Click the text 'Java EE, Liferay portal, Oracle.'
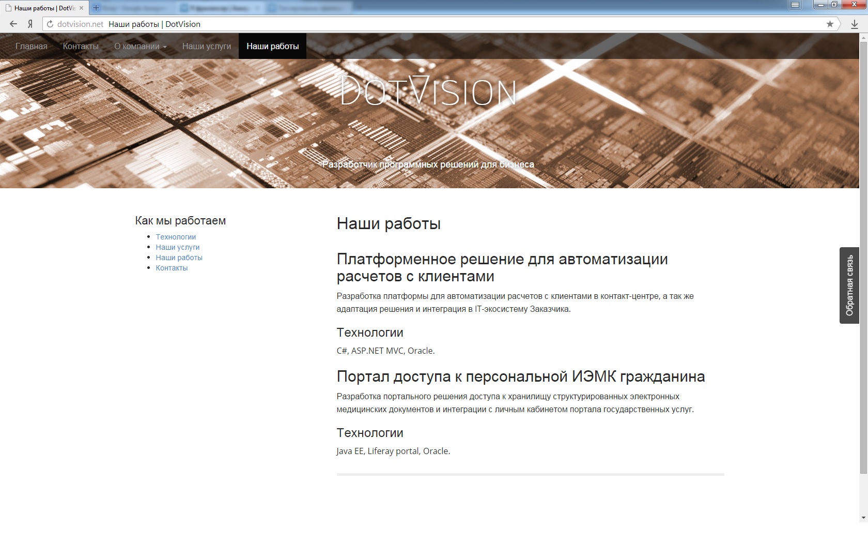 [x=393, y=451]
